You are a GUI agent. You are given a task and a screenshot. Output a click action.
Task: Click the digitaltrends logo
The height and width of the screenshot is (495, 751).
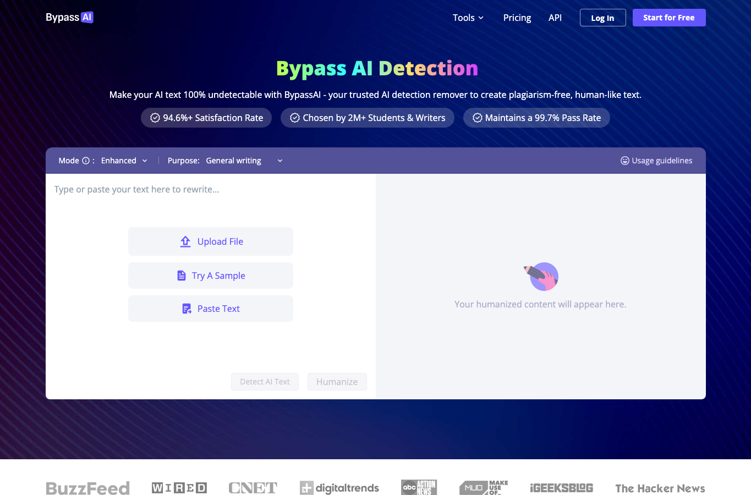pos(339,488)
